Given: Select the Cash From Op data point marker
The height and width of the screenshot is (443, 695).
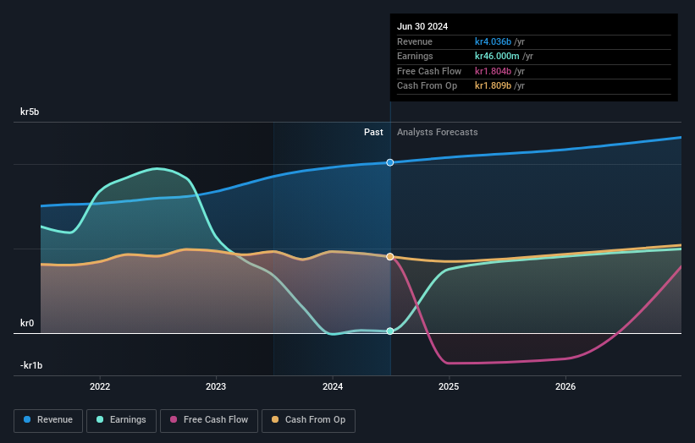Looking at the screenshot, I should [390, 257].
